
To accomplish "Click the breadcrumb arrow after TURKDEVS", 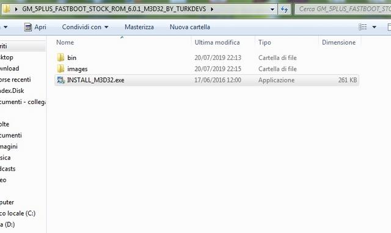I will click(212, 9).
